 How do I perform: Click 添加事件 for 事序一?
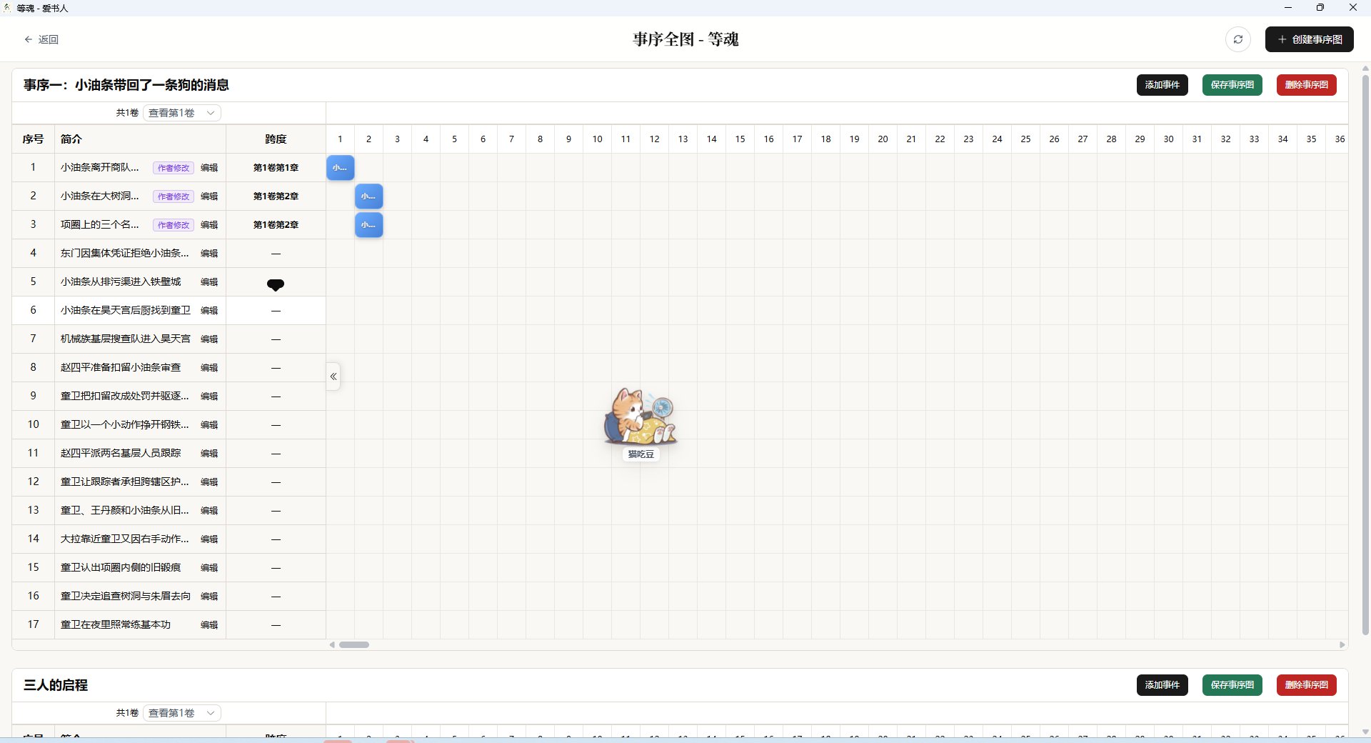coord(1162,85)
